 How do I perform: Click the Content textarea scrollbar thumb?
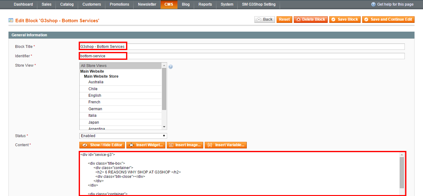pos(402,173)
